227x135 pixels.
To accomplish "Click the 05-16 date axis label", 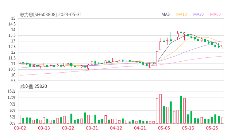I will pos(188,128).
